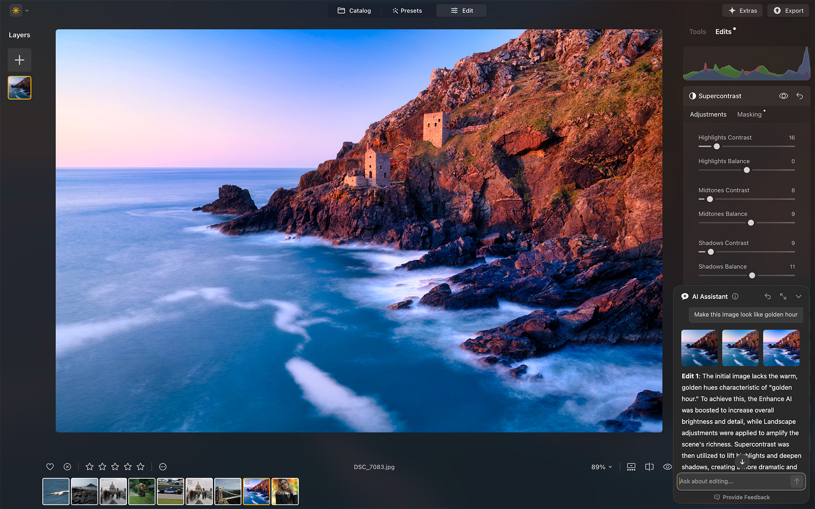Switch to the Catalog tab

pos(354,11)
